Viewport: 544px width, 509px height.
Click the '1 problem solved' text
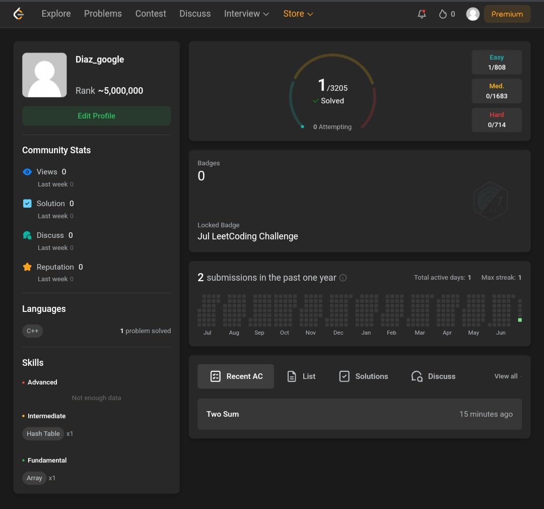[x=146, y=331]
